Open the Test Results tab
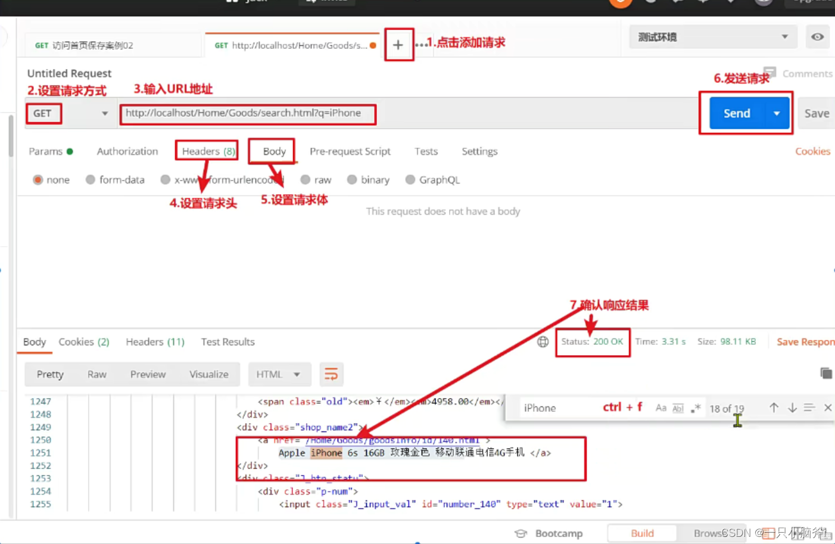Viewport: 835px width, 544px height. click(x=228, y=341)
